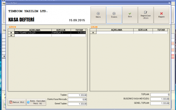Close the ledger with Kapat red X

(161, 15)
